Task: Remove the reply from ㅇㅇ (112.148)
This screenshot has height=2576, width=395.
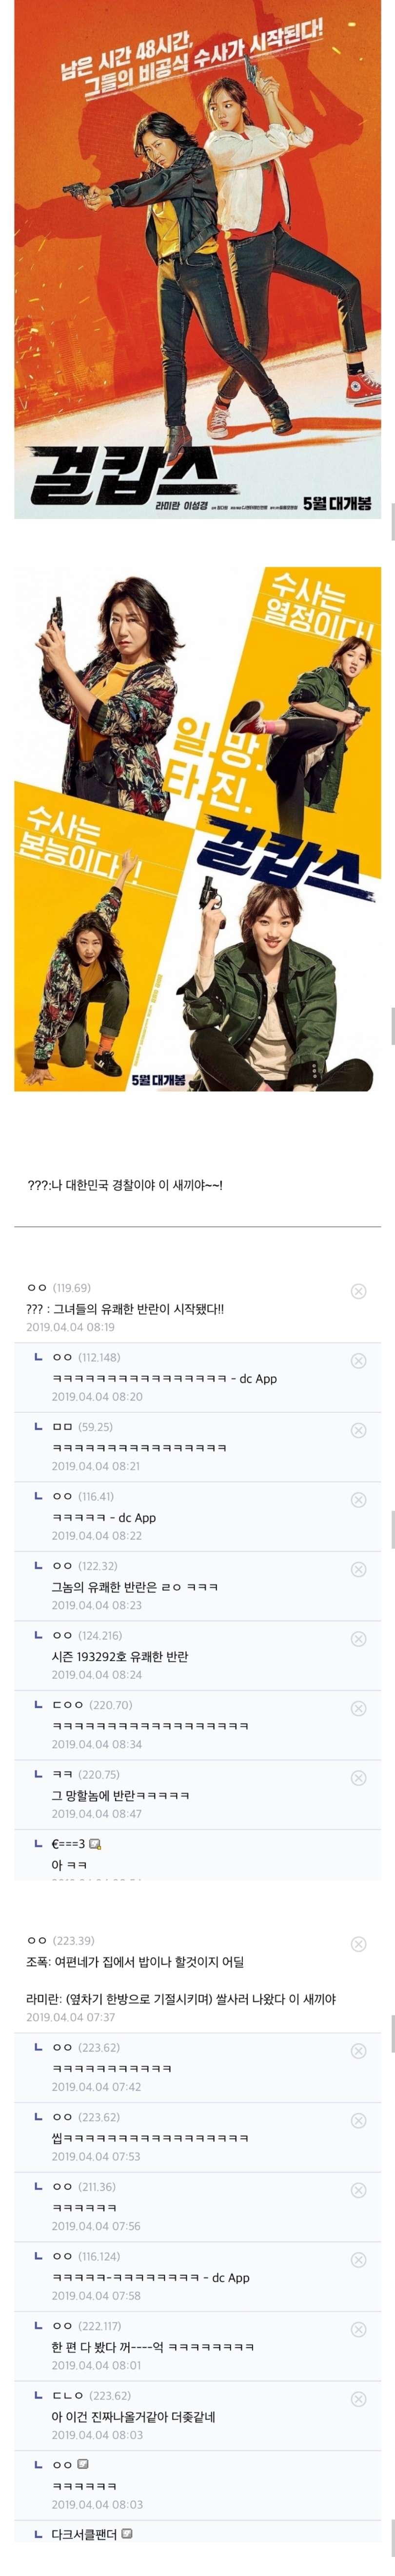Action: [x=359, y=1360]
